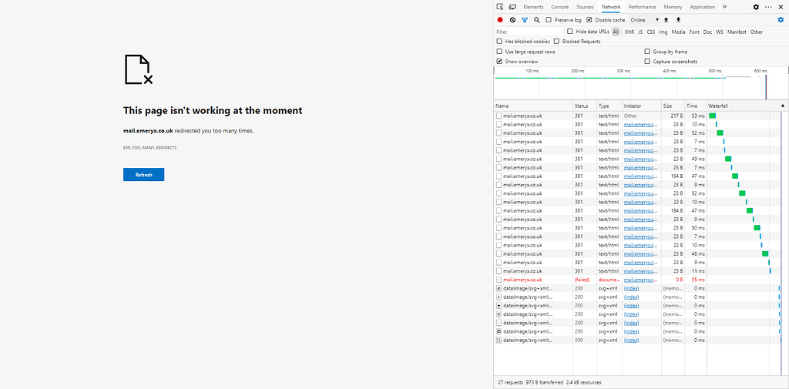Sort by Type column header
Viewport: 789px width, 389px height.
609,106
